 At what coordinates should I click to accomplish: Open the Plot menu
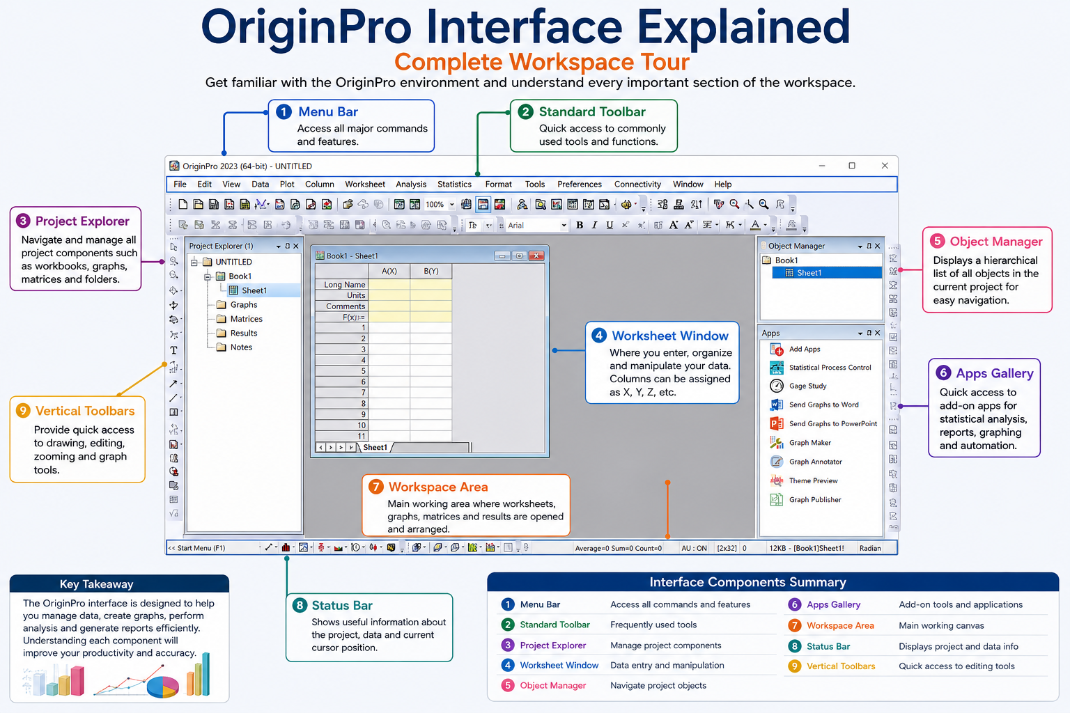point(287,185)
